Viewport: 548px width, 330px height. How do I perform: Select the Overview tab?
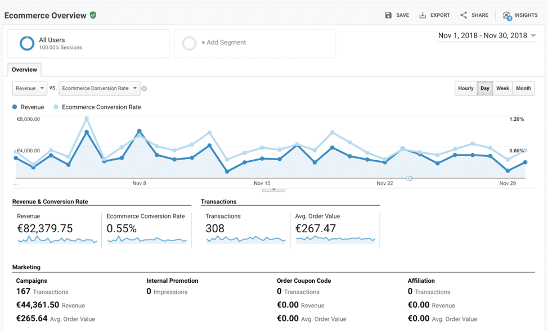(24, 69)
